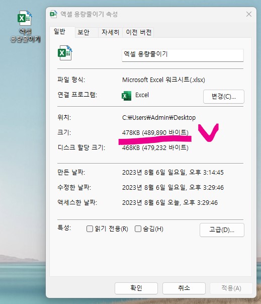Open the 이전 버전 tab
Viewport: 261px width, 304px height.
pyautogui.click(x=138, y=32)
